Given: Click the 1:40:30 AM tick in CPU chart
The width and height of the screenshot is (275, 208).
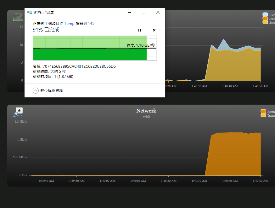Looking at the screenshot, I should [199, 86].
